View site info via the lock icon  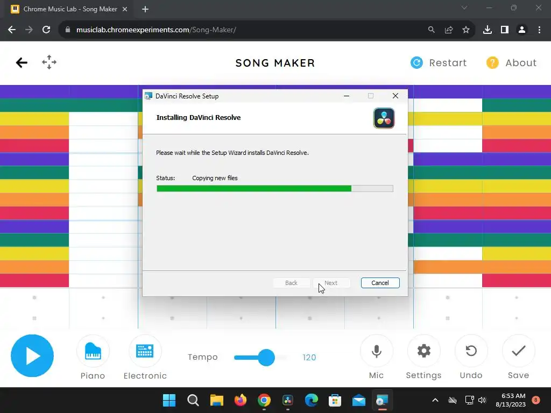tap(68, 30)
